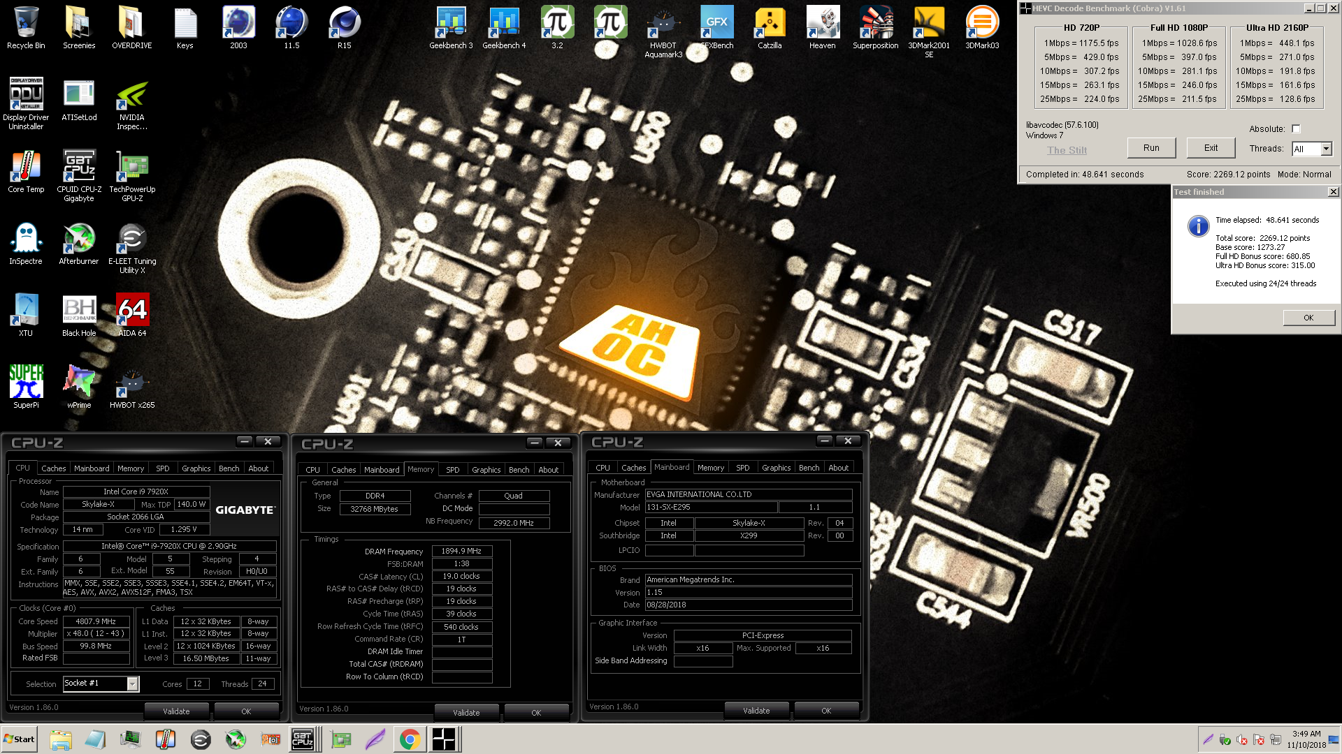
Task: Launch 3DMark03 shortcut
Action: click(982, 28)
